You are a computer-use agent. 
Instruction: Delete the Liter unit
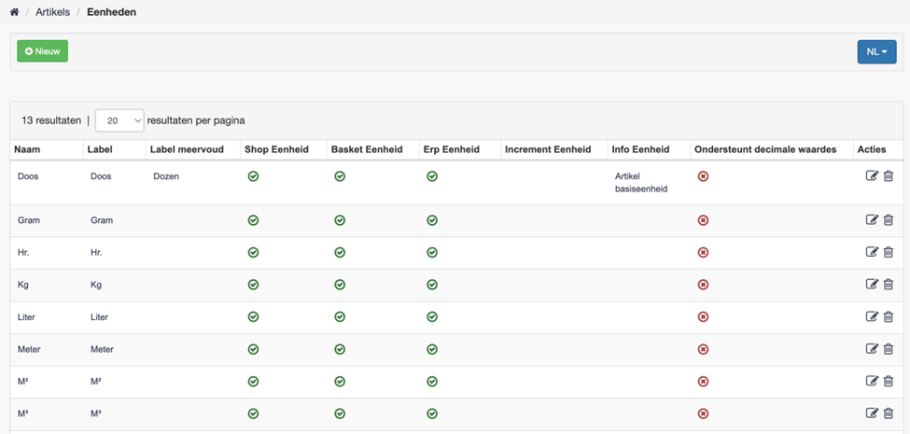pyautogui.click(x=888, y=316)
